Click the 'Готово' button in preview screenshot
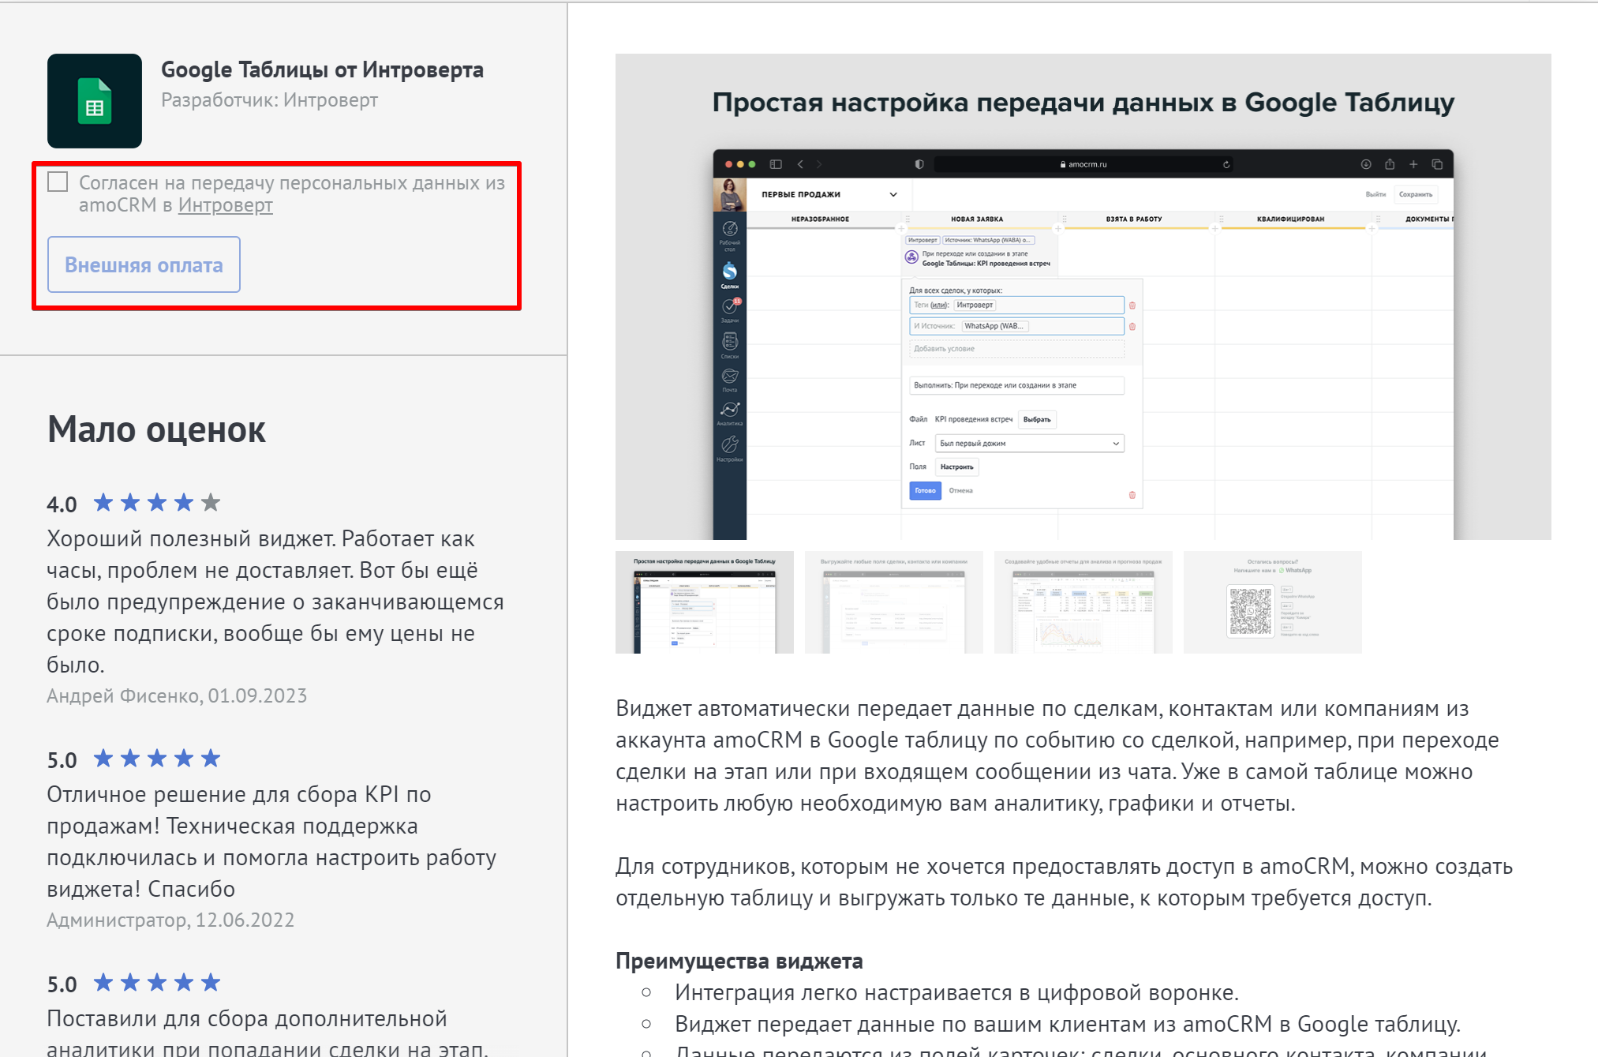 tap(925, 491)
